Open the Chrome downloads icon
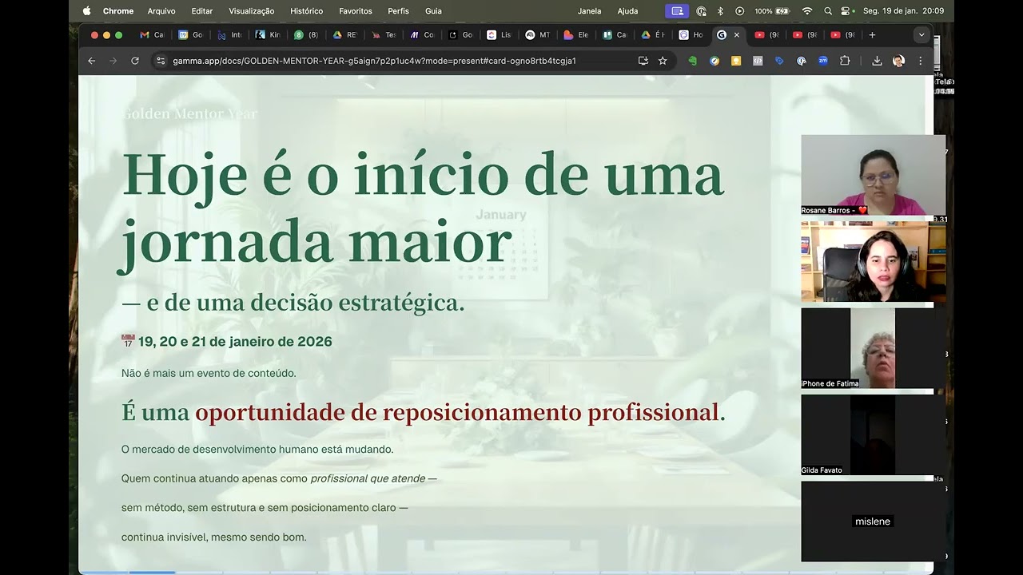 [x=877, y=61]
